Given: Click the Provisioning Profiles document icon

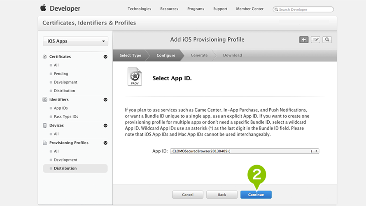Looking at the screenshot, I should click(x=45, y=143).
